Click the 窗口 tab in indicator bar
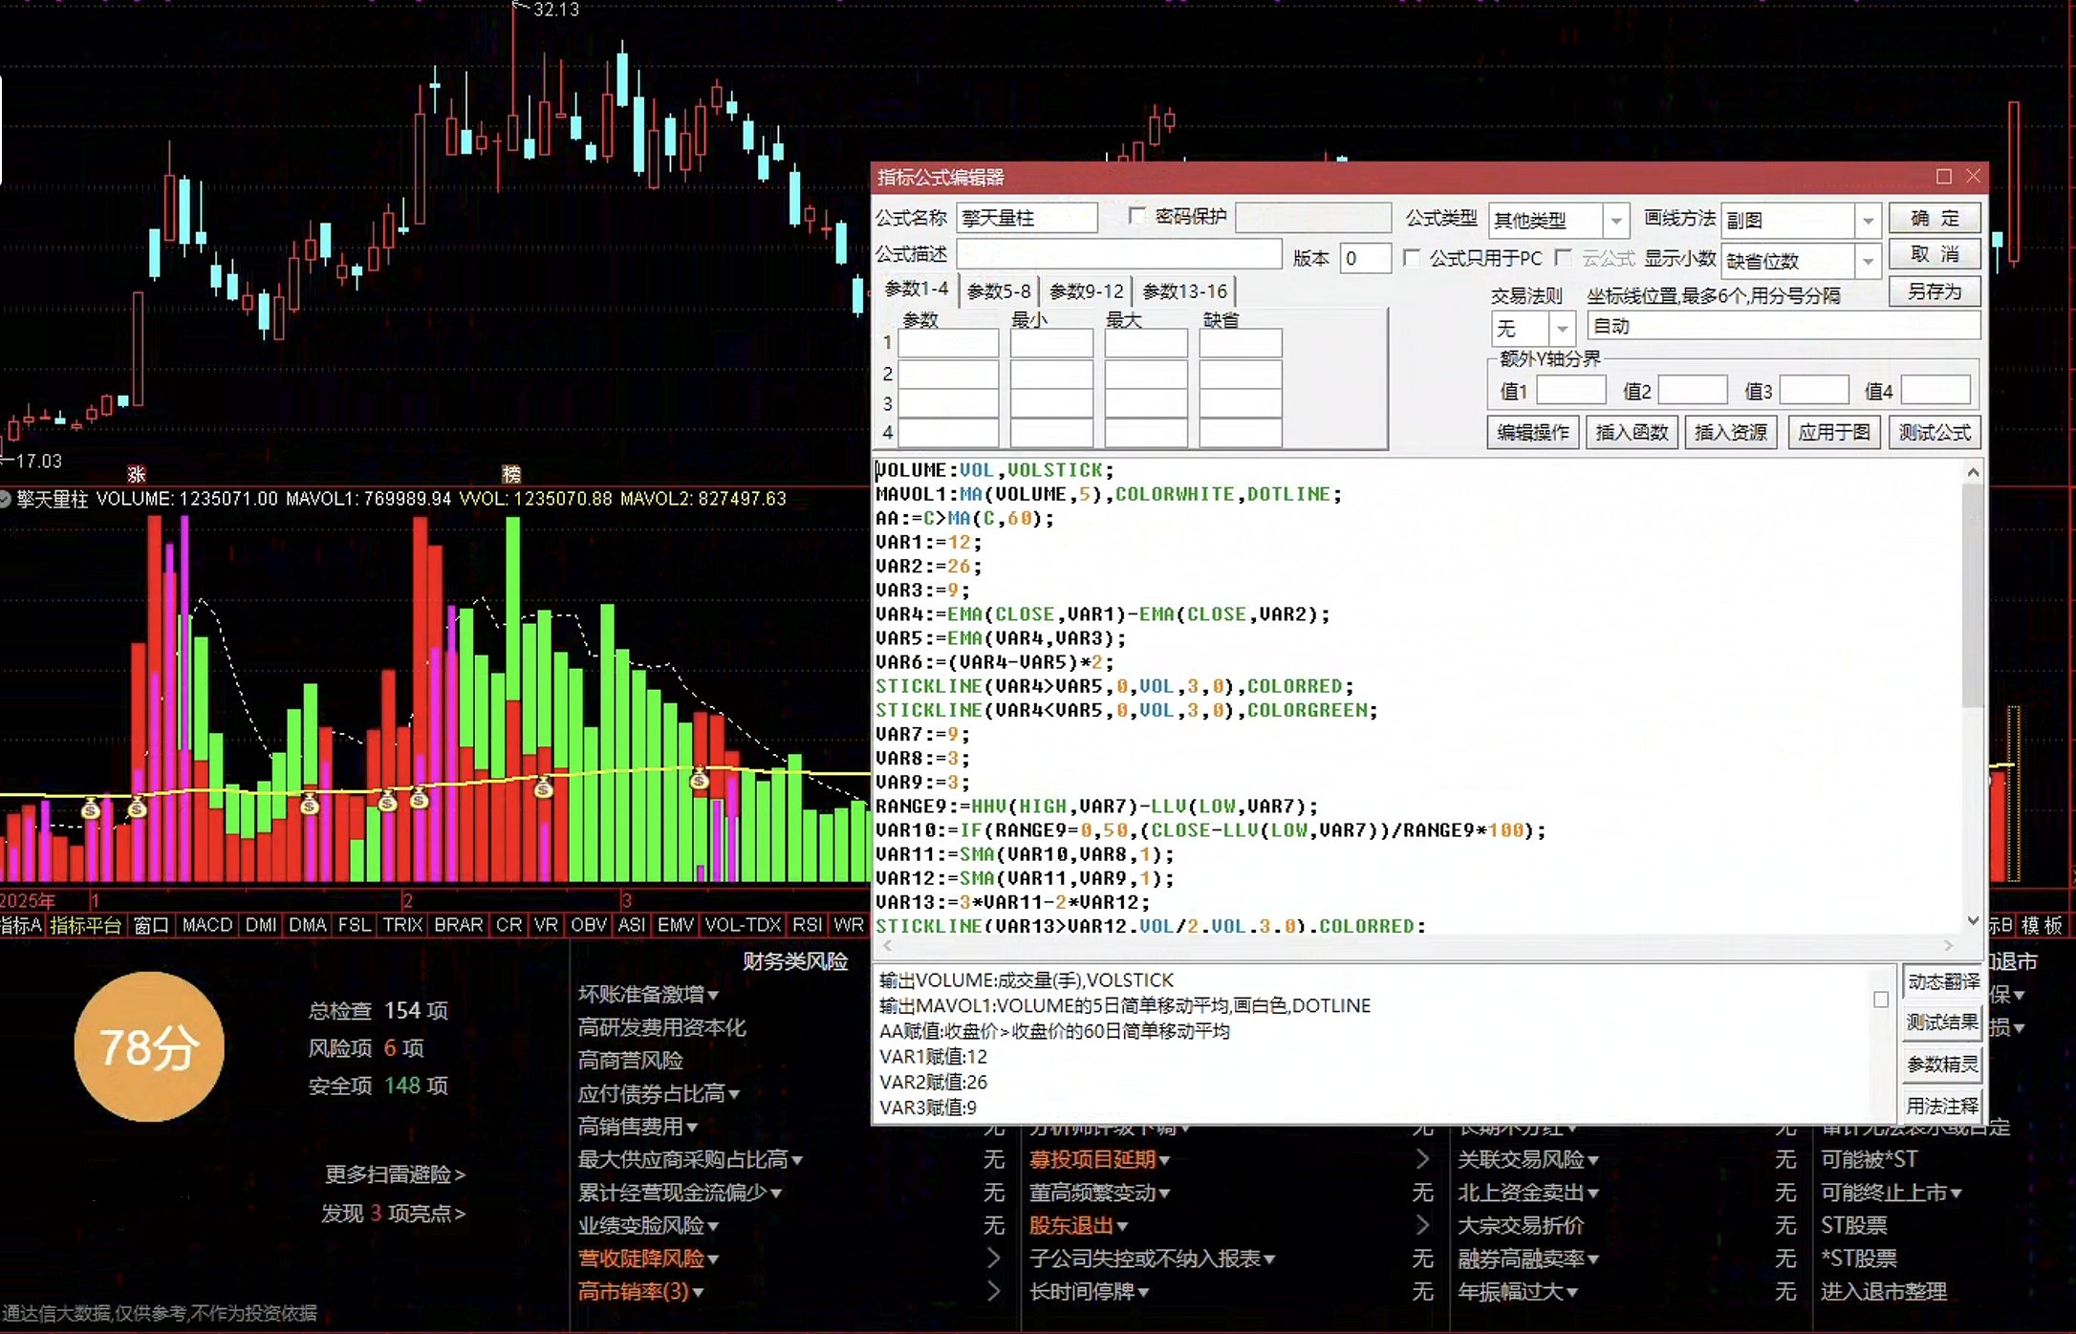 151,925
